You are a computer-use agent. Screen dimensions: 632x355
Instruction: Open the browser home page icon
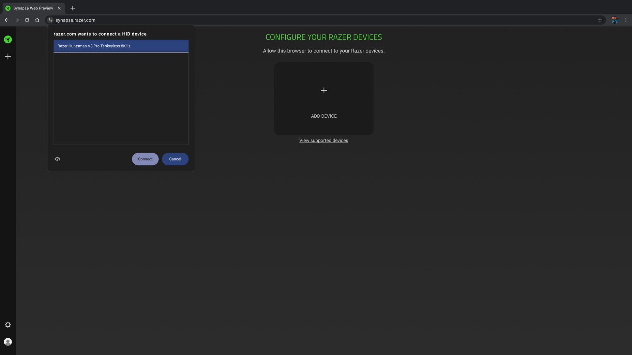point(37,20)
